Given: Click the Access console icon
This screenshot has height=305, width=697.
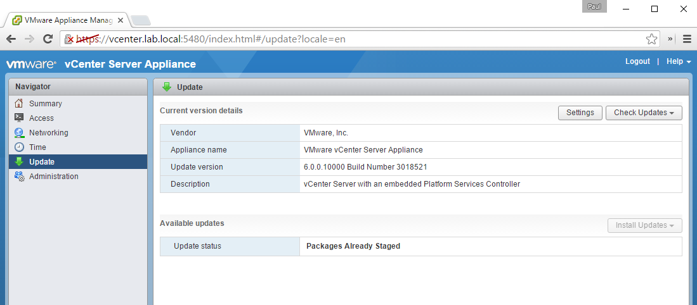Looking at the screenshot, I should [x=18, y=118].
